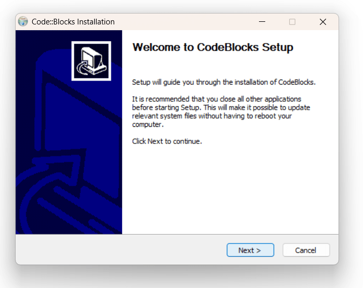The width and height of the screenshot is (363, 288).
Task: Click the curved arrow inside the setup logo
Action: pyautogui.click(x=82, y=68)
